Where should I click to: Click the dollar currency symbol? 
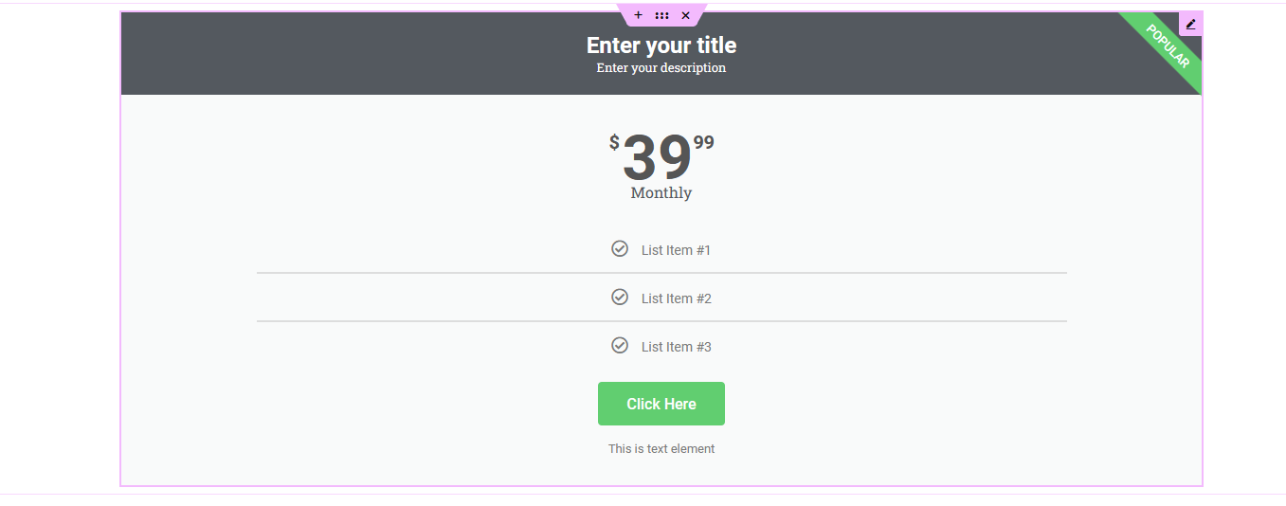click(x=614, y=142)
